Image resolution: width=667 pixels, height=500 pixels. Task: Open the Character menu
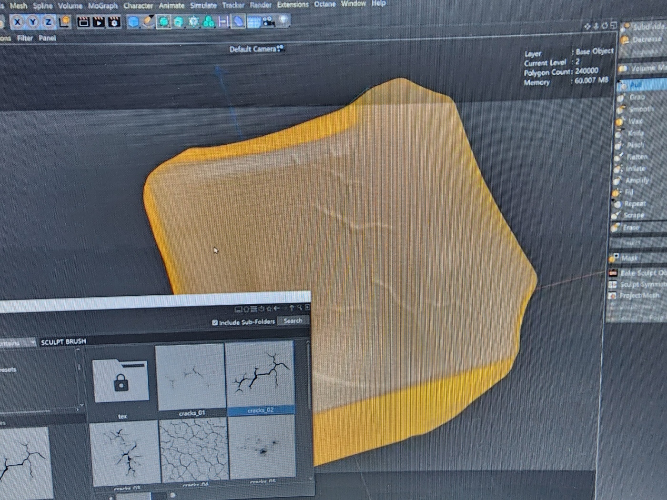pos(138,6)
